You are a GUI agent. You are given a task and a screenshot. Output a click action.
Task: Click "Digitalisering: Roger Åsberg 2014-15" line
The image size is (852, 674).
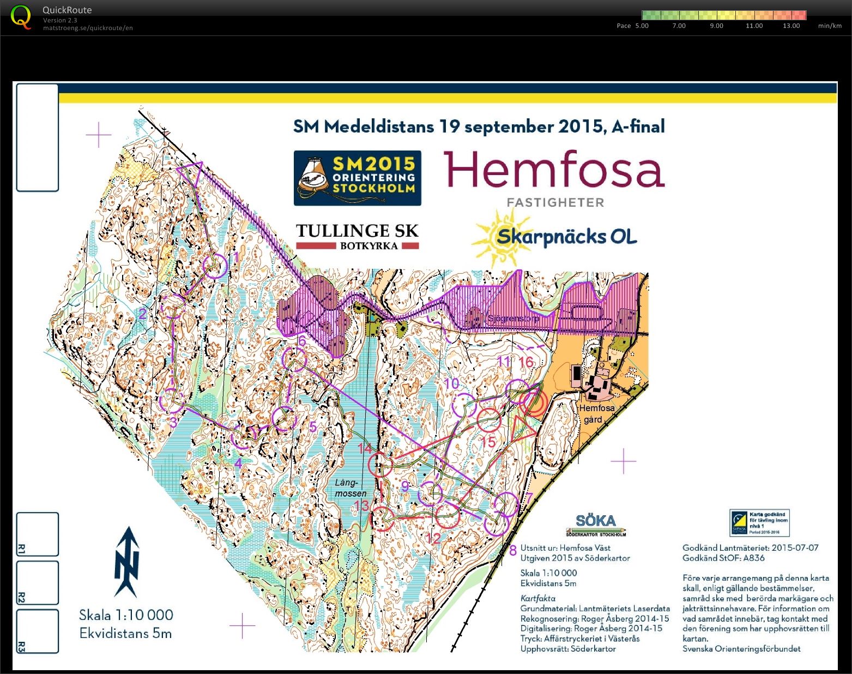coord(591,629)
